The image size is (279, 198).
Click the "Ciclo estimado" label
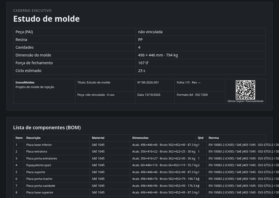coord(28,71)
